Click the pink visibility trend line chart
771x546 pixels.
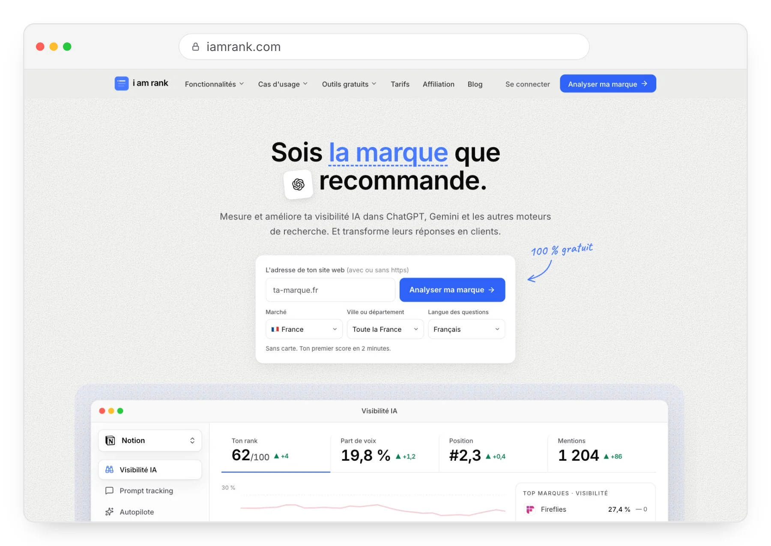373,509
